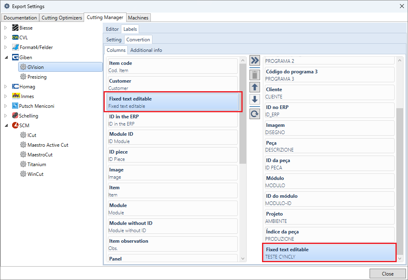Click the left columns list scrollbar thumb
This screenshot has width=408, height=280.
tap(243, 114)
